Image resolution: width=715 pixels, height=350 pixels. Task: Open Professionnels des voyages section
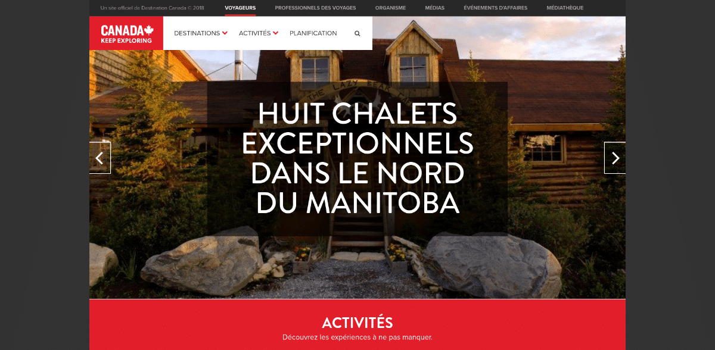[315, 8]
